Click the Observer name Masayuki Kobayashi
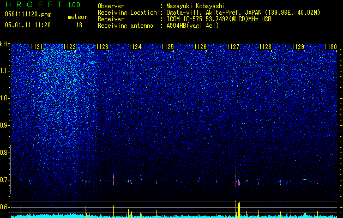Screen dimensions: 343x218 (x=196, y=6)
